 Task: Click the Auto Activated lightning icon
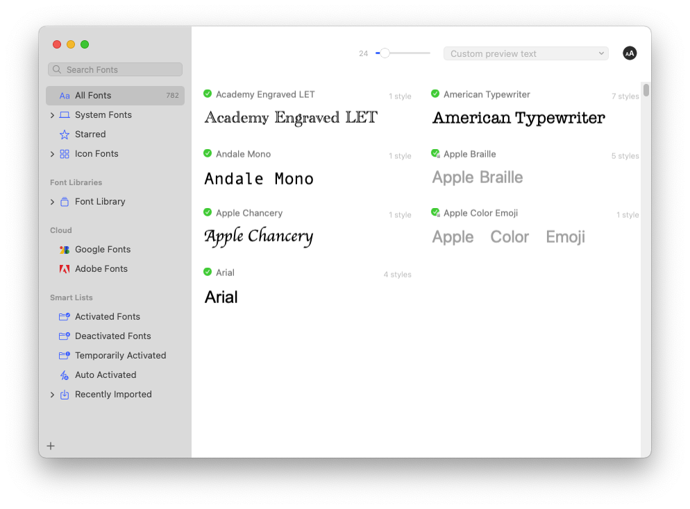tap(65, 375)
